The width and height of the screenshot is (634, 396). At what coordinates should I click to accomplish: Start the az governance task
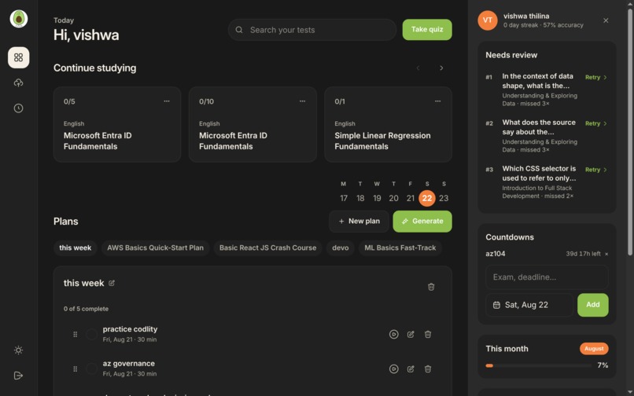point(394,369)
